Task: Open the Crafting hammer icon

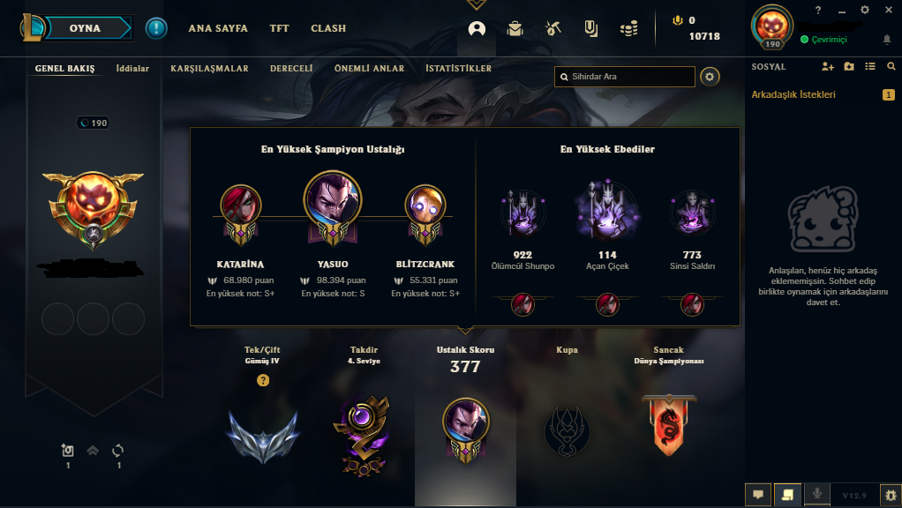Action: click(x=552, y=28)
